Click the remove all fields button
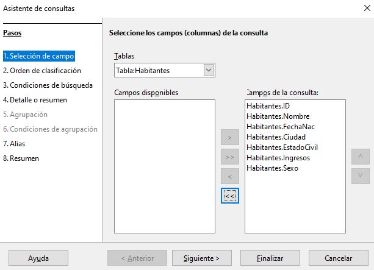 click(x=229, y=196)
